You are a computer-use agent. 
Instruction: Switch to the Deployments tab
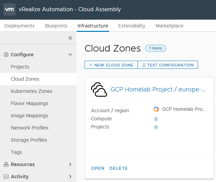pos(19,26)
